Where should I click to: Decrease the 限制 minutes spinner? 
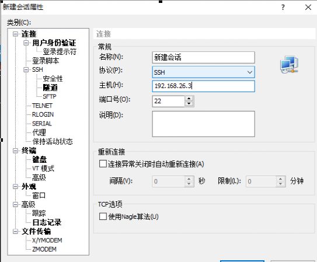point(280,184)
